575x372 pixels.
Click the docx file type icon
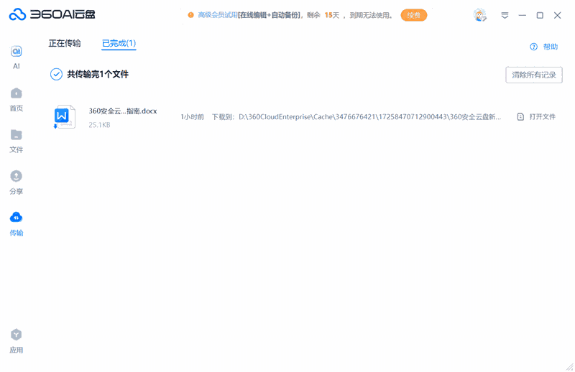coord(65,116)
